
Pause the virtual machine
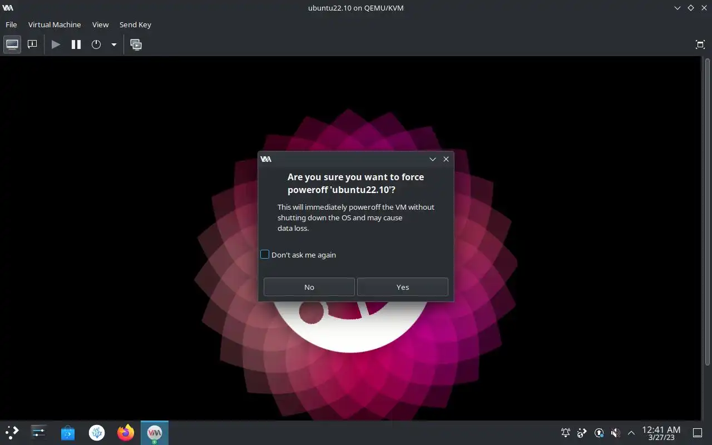click(76, 44)
